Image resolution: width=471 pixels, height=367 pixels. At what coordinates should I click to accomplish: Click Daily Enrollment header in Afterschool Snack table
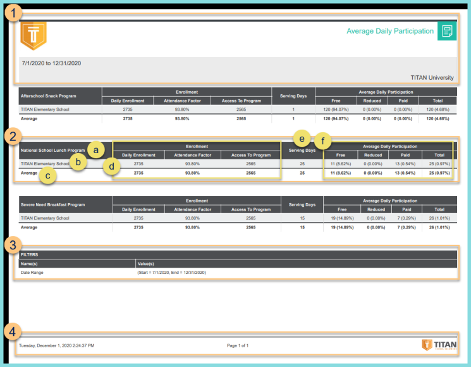pos(128,101)
